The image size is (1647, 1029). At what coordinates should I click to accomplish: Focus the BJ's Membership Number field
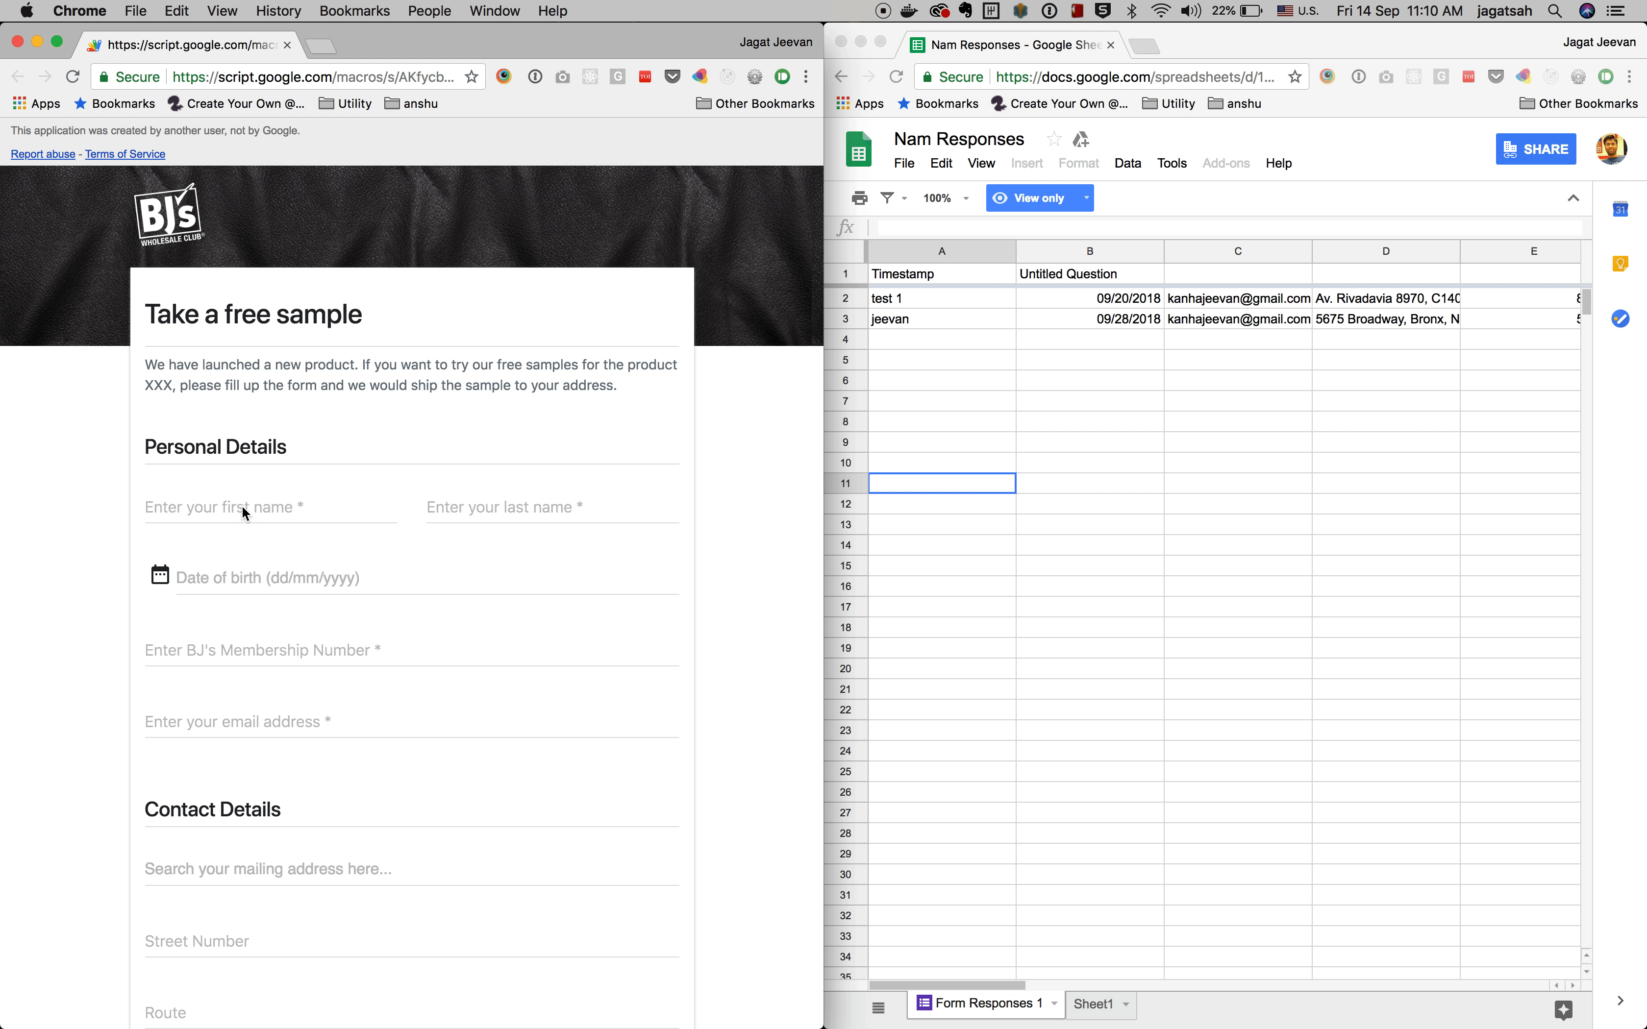click(412, 650)
